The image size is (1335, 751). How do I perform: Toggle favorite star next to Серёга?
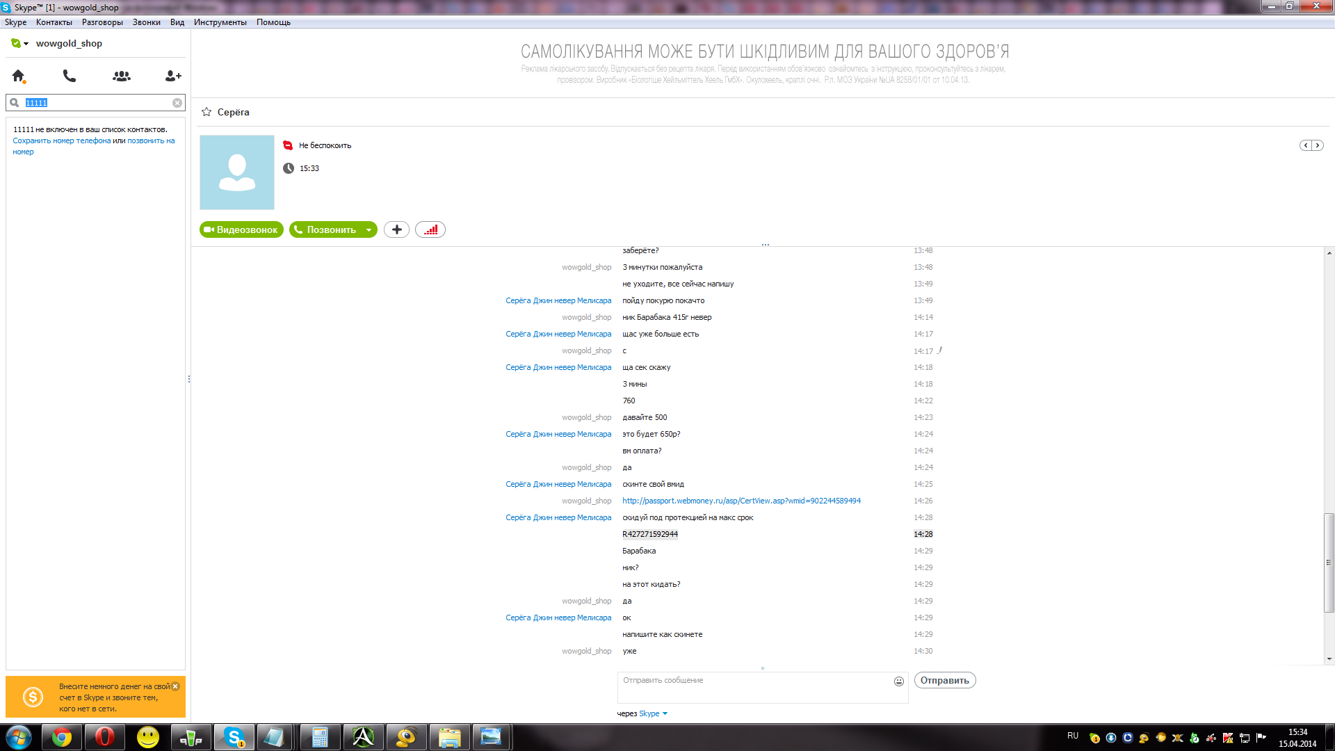coord(207,112)
